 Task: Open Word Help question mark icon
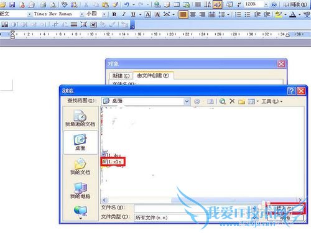(274, 4)
